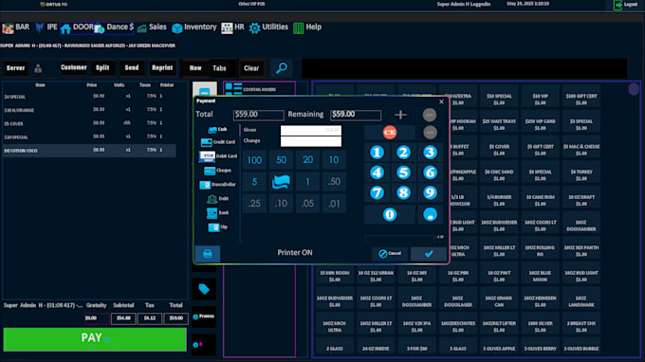This screenshot has height=362, width=645.
Task: Open the Help menu
Action: (x=307, y=27)
